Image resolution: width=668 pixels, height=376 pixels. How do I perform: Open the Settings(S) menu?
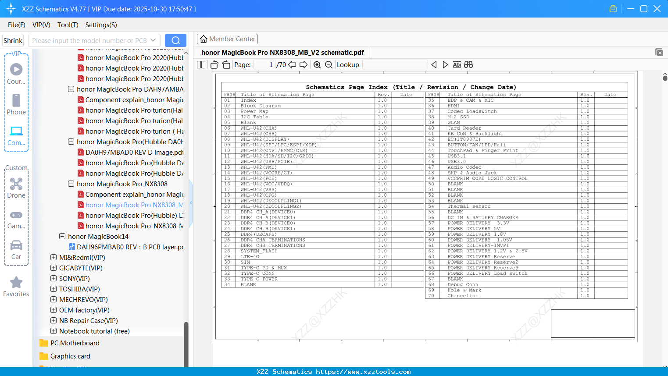coord(101,25)
